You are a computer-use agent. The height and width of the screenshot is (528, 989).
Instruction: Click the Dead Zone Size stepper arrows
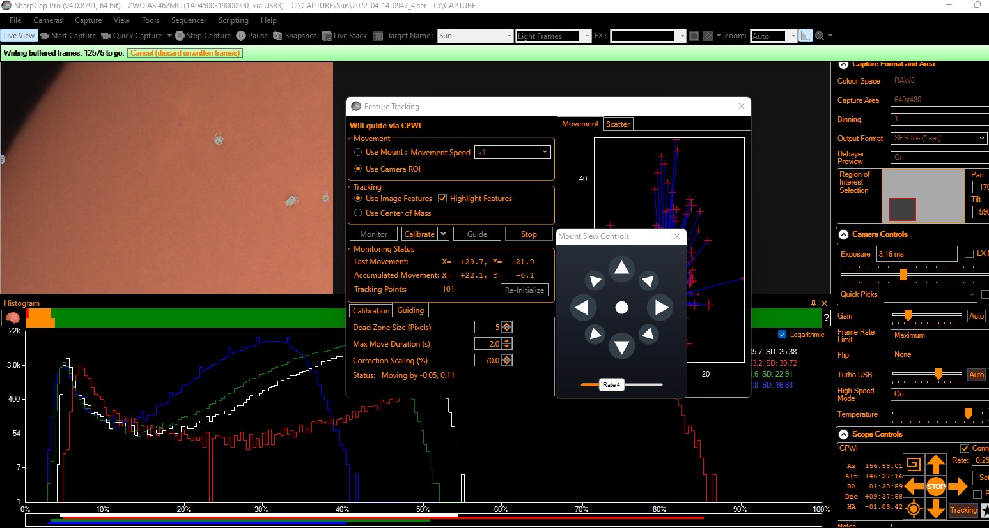tap(507, 327)
